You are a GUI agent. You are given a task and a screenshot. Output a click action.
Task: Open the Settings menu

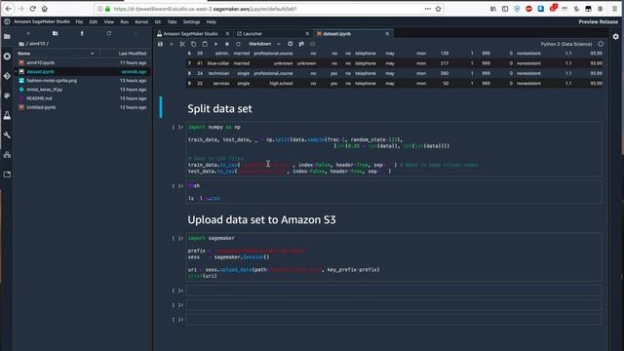coord(191,21)
